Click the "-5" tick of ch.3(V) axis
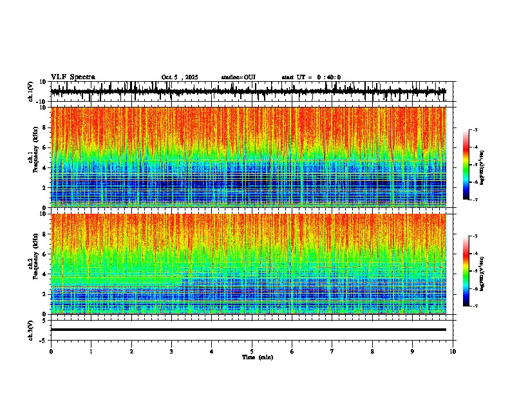 click(x=44, y=341)
